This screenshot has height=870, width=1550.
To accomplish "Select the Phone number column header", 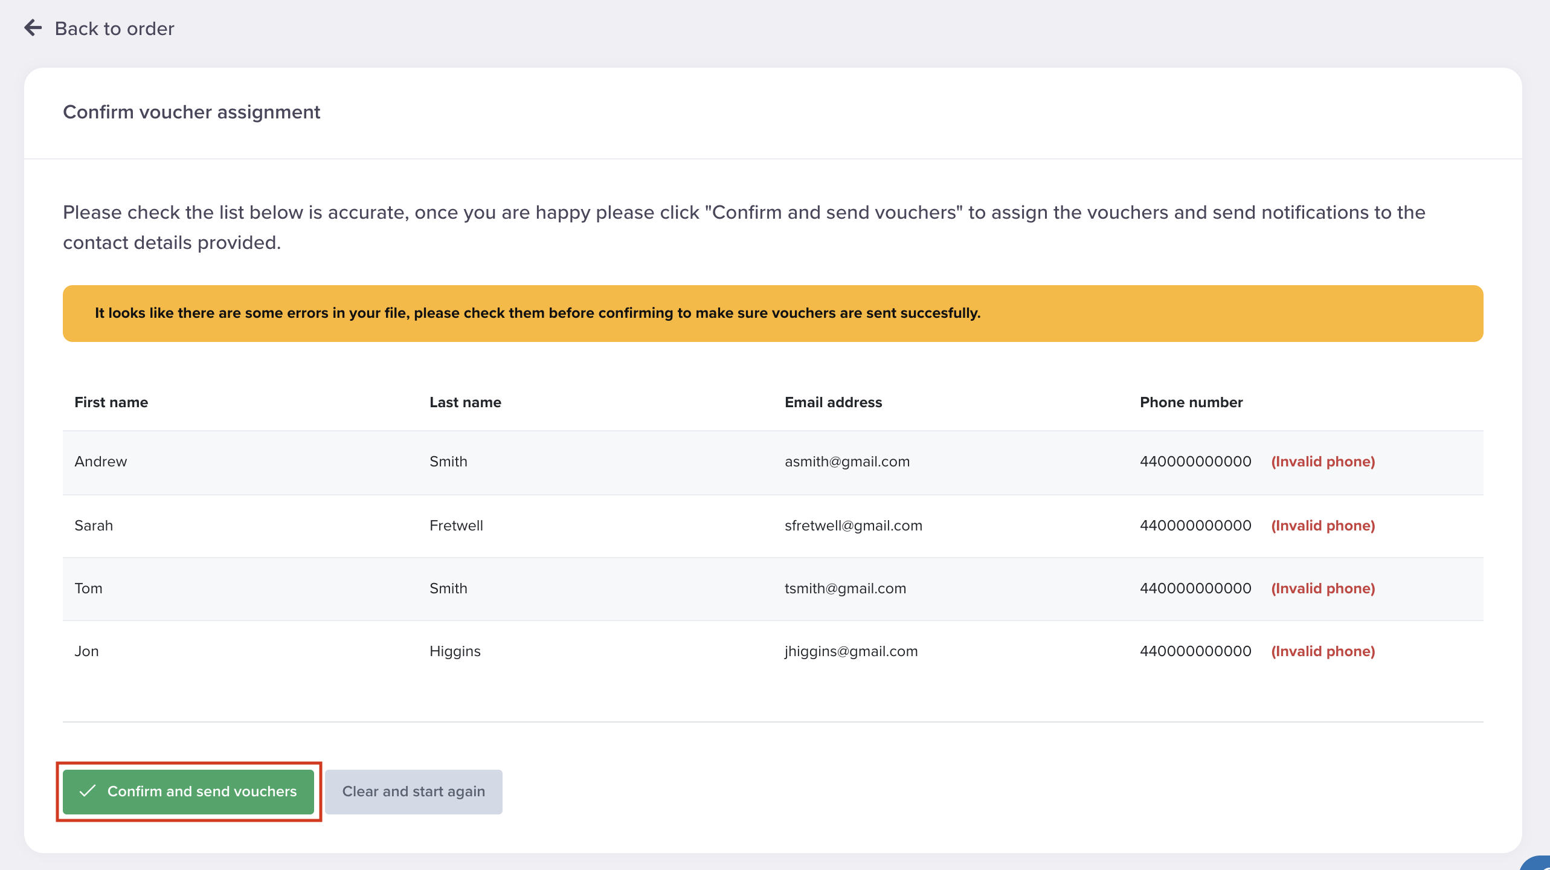I will [1191, 402].
